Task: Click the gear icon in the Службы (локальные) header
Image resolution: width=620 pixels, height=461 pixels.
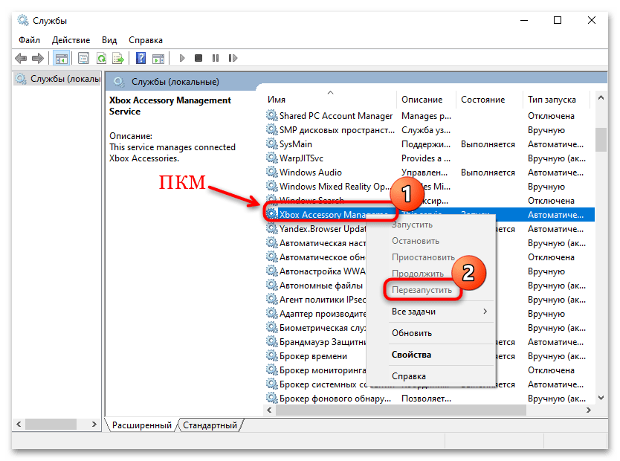Action: point(119,82)
